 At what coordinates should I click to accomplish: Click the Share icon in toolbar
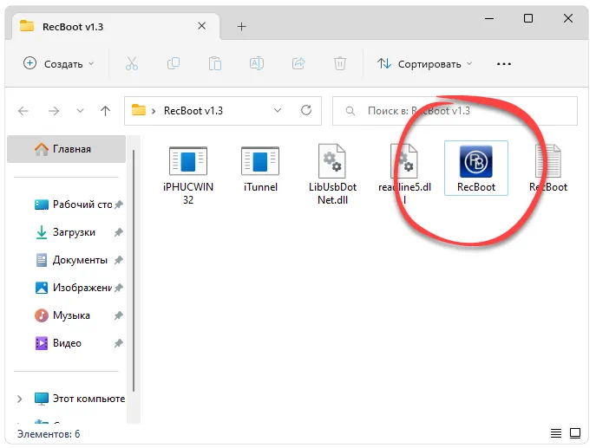(x=298, y=64)
